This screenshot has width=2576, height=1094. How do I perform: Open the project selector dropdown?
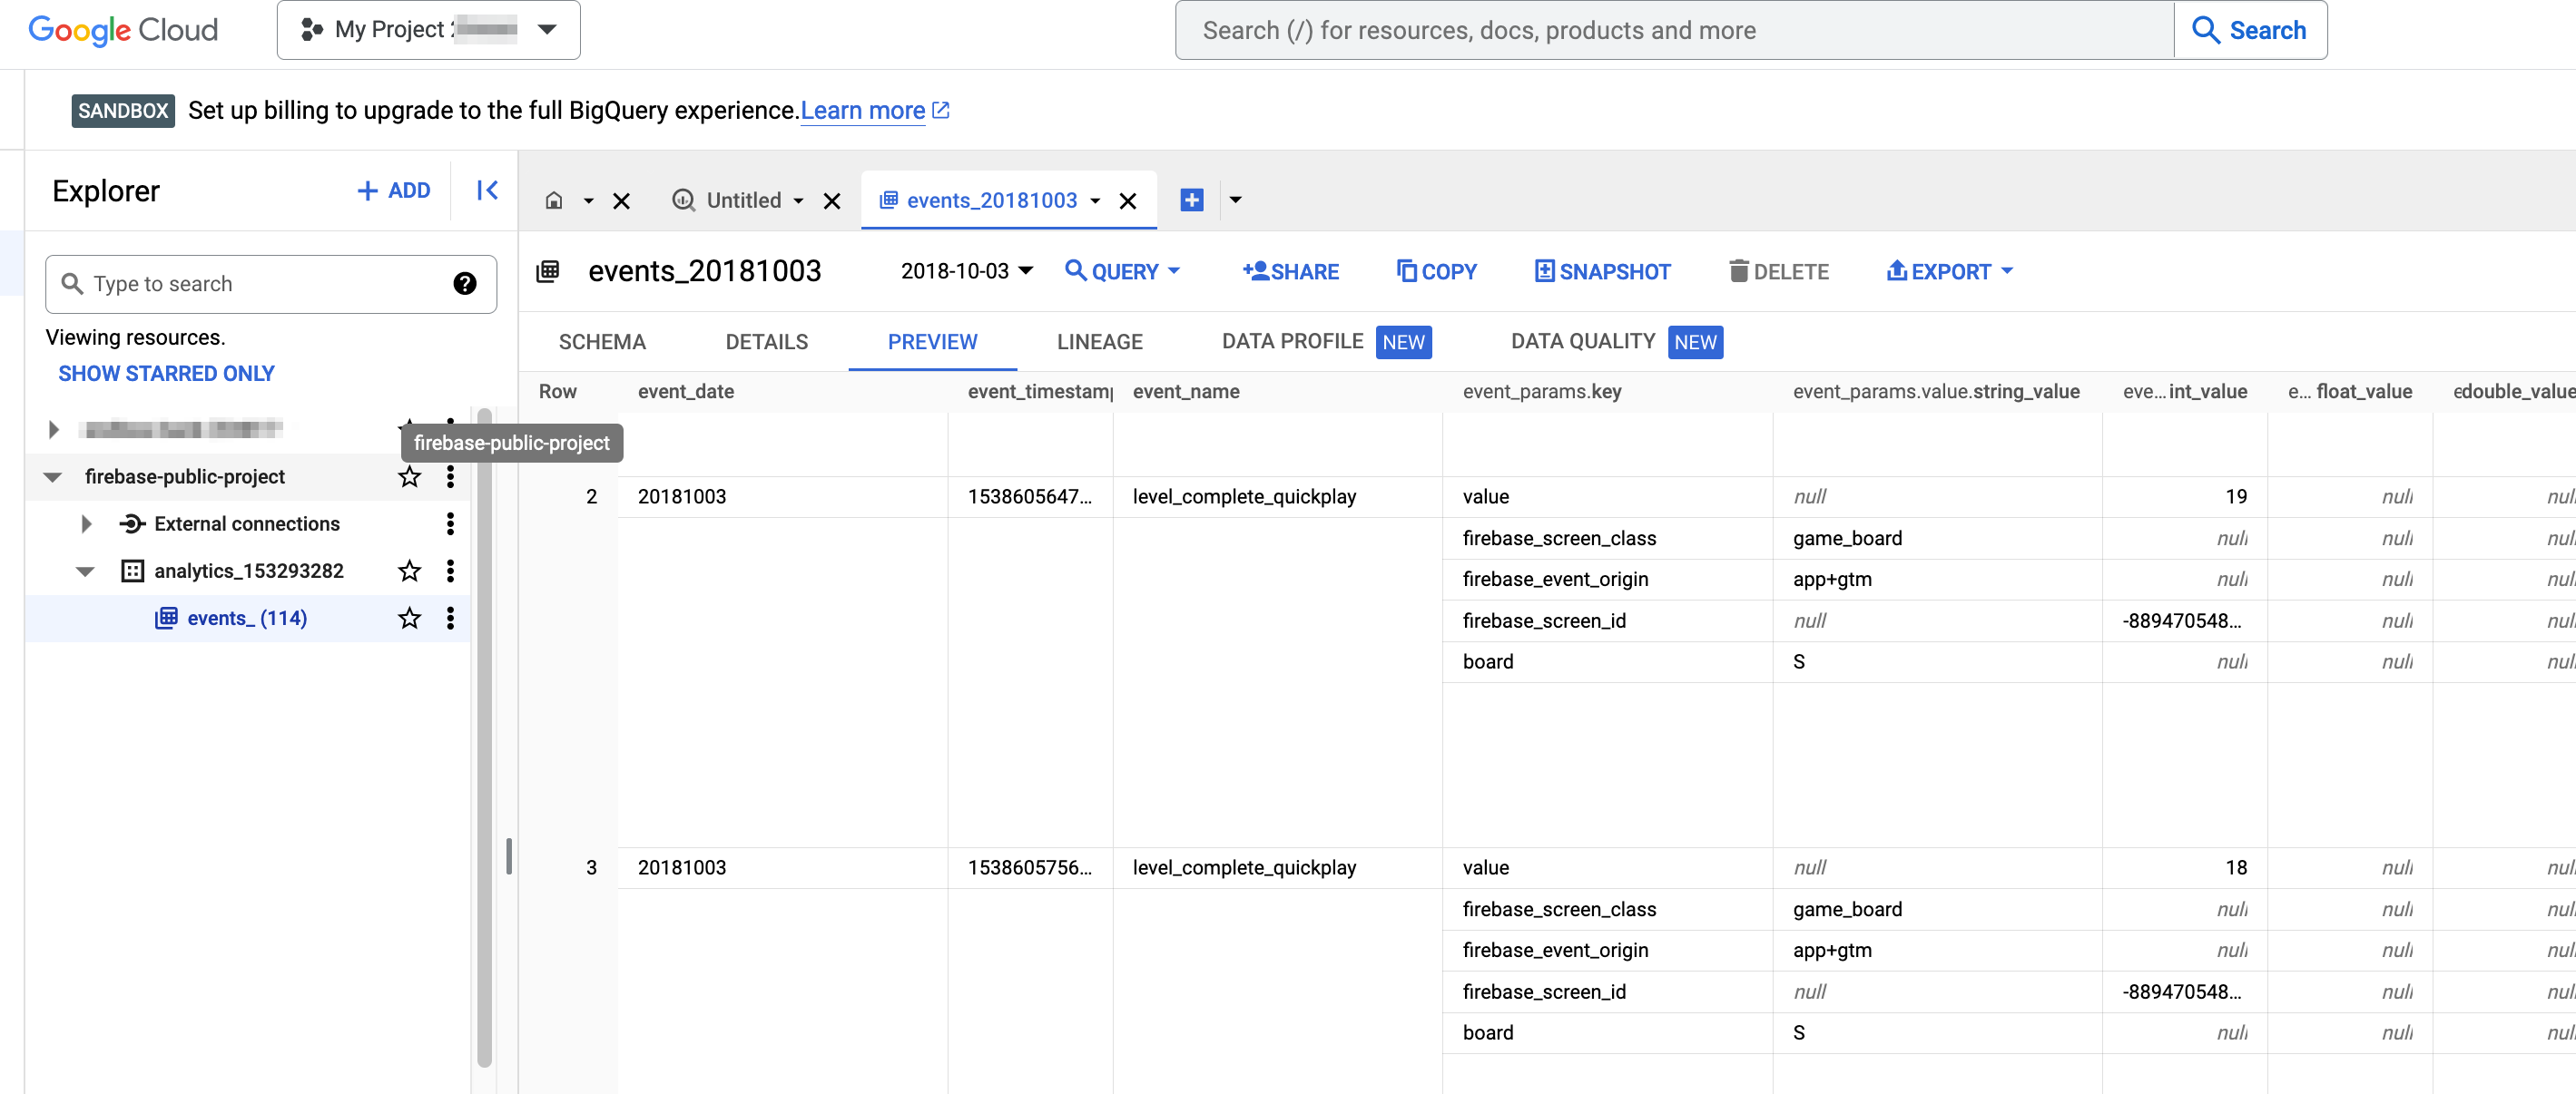[x=428, y=30]
